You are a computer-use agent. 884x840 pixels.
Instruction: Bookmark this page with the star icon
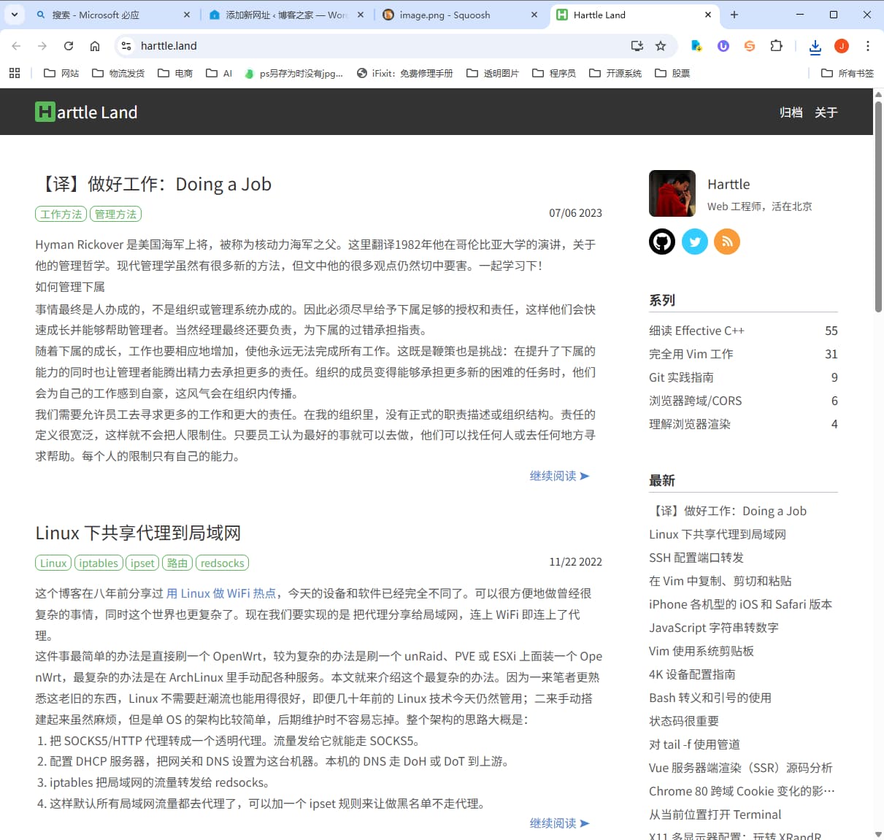pyautogui.click(x=661, y=46)
